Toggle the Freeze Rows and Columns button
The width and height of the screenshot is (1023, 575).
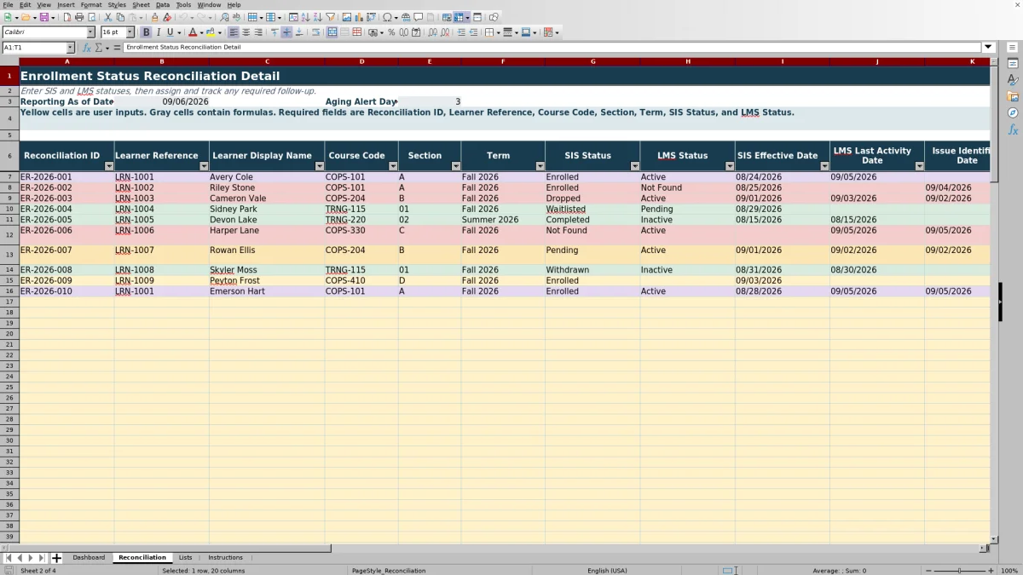pos(459,17)
